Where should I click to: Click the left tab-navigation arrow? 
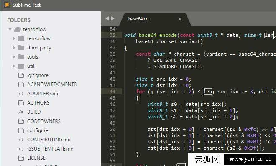[107, 18]
